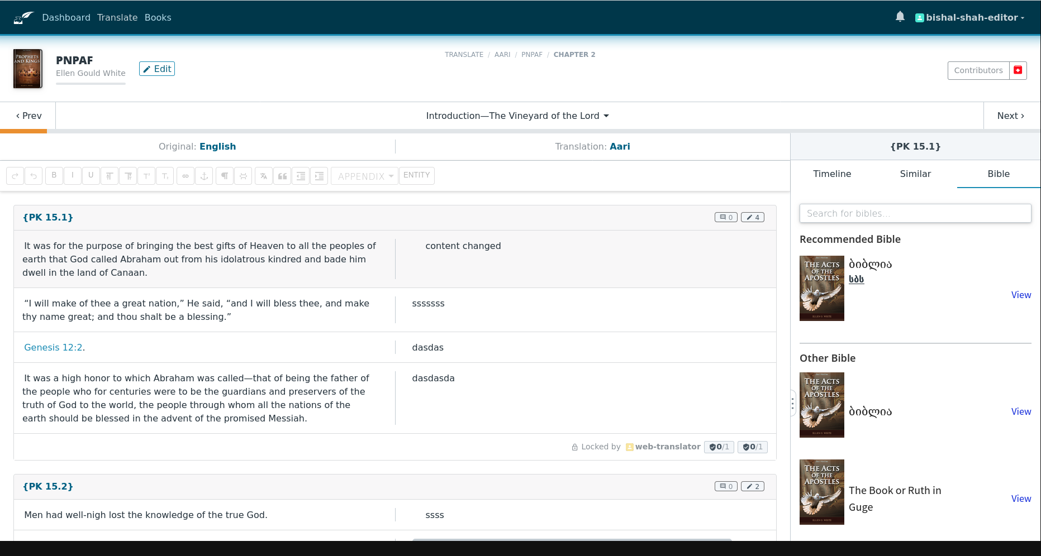Open comments badge on PK 15.1
1041x556 pixels.
[x=725, y=217]
